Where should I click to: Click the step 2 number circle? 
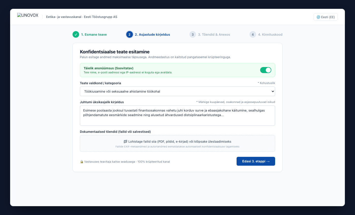(129, 34)
